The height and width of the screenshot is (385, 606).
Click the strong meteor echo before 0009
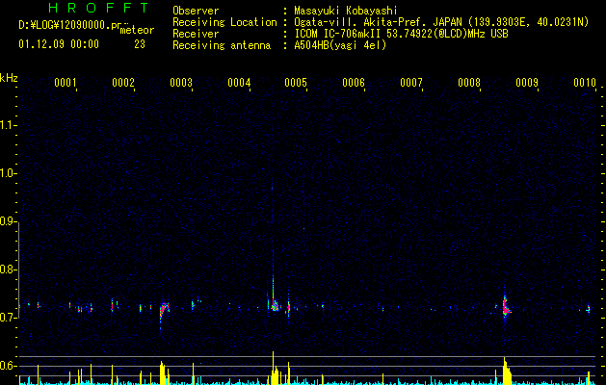pyautogui.click(x=506, y=306)
